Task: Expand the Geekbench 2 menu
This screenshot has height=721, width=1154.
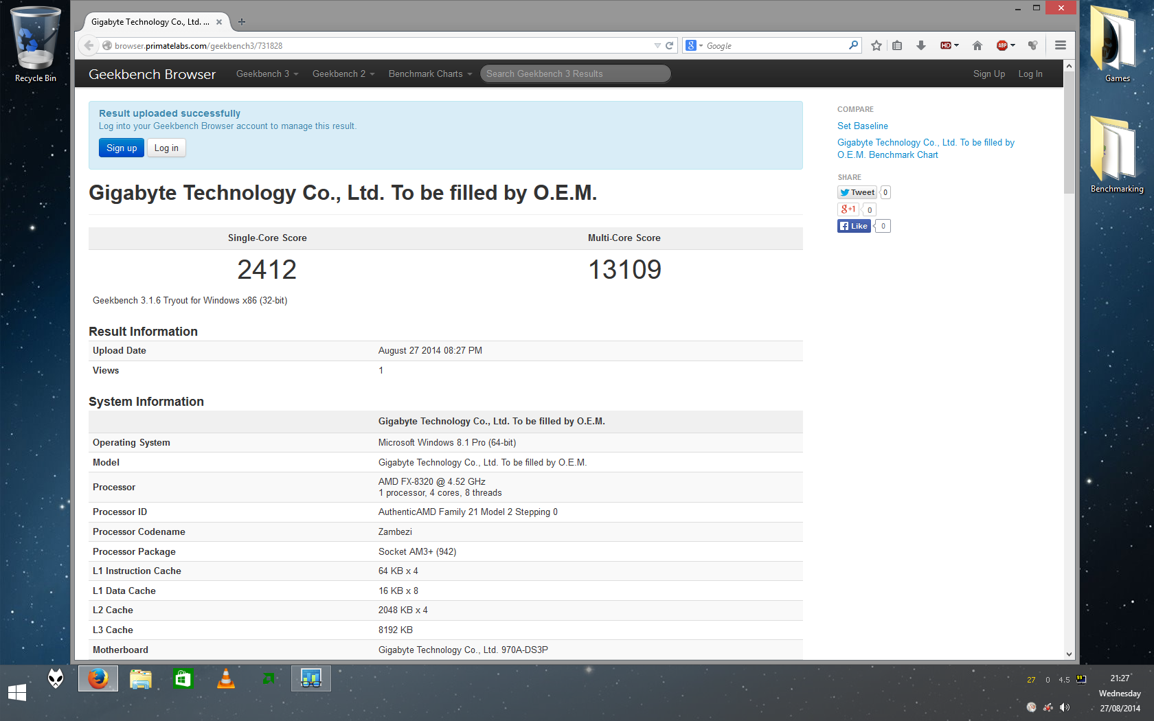Action: [343, 73]
